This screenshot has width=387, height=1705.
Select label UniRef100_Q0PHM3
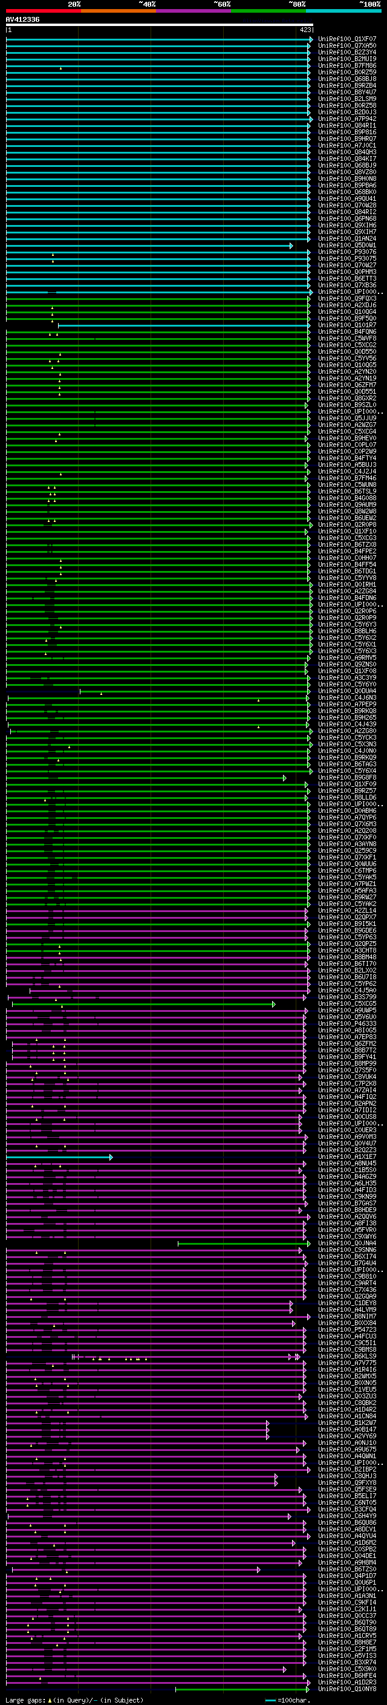click(x=347, y=272)
